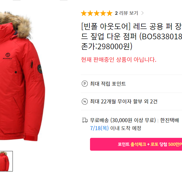Image resolution: width=182 pixels, height=182 pixels.
Task: Click the 무료배송 (30,000원 이상 무료) text
Action: (x=123, y=120)
